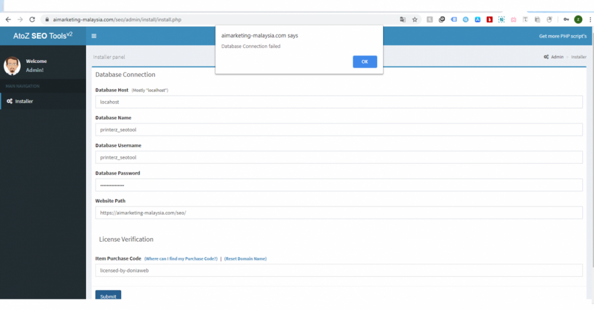Image resolution: width=594 pixels, height=310 pixels.
Task: Click into the Database Password field
Action: click(339, 185)
